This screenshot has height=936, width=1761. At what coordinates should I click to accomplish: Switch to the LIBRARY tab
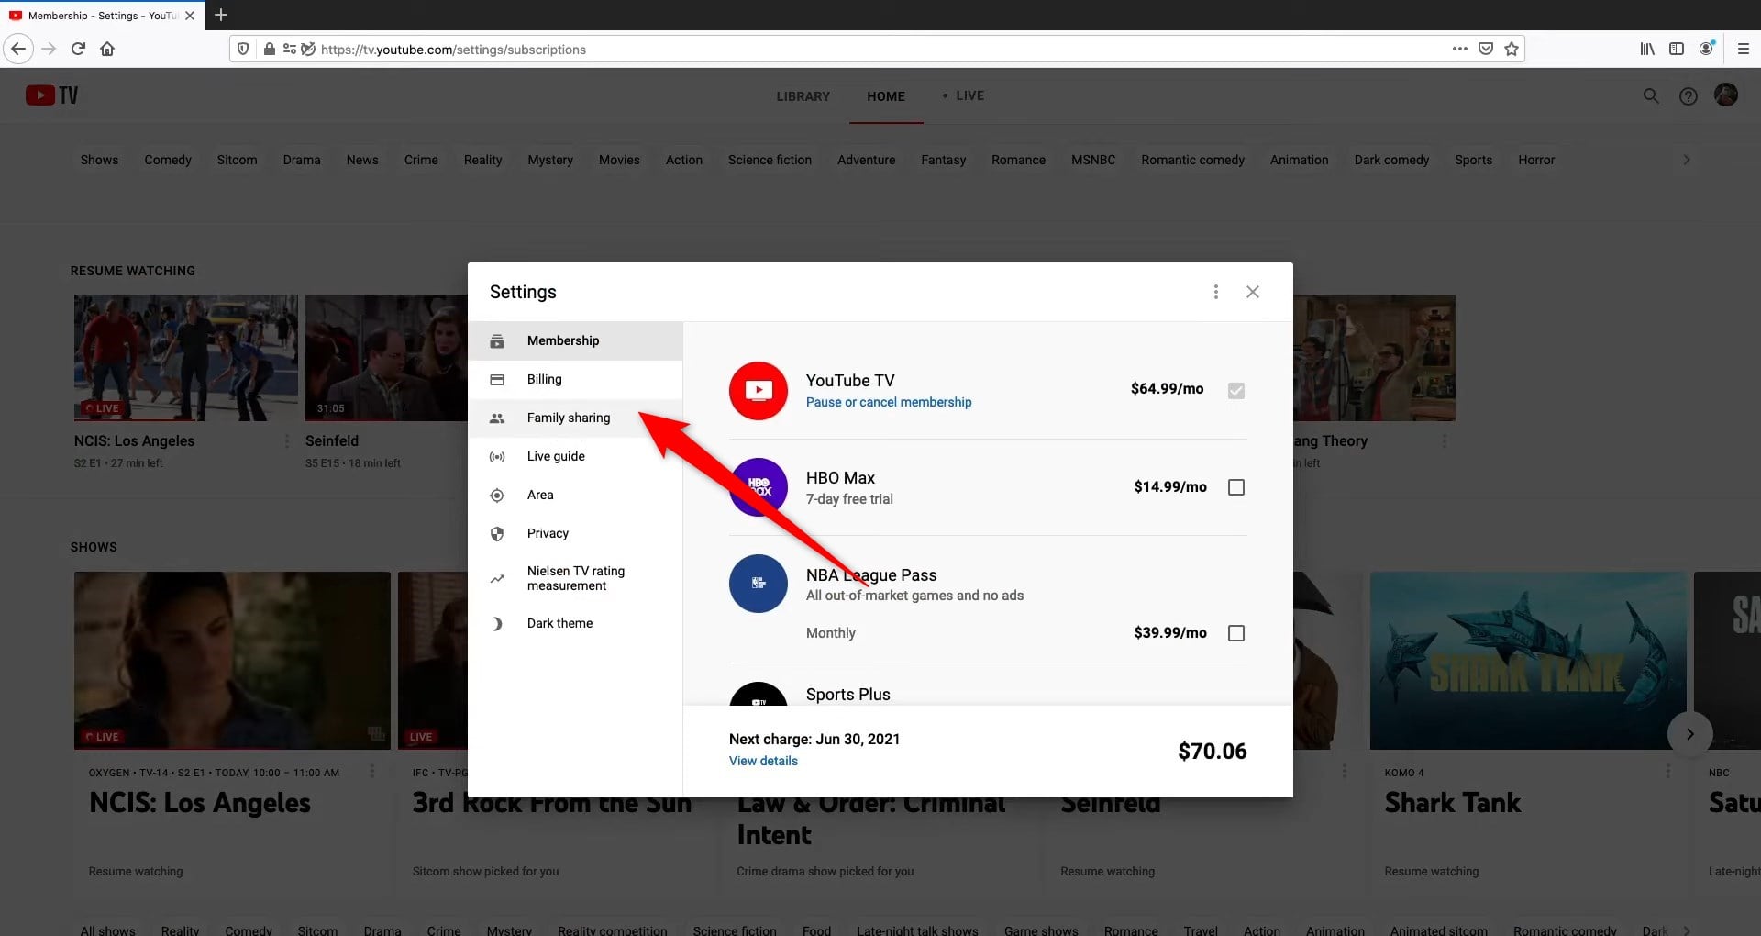(803, 95)
